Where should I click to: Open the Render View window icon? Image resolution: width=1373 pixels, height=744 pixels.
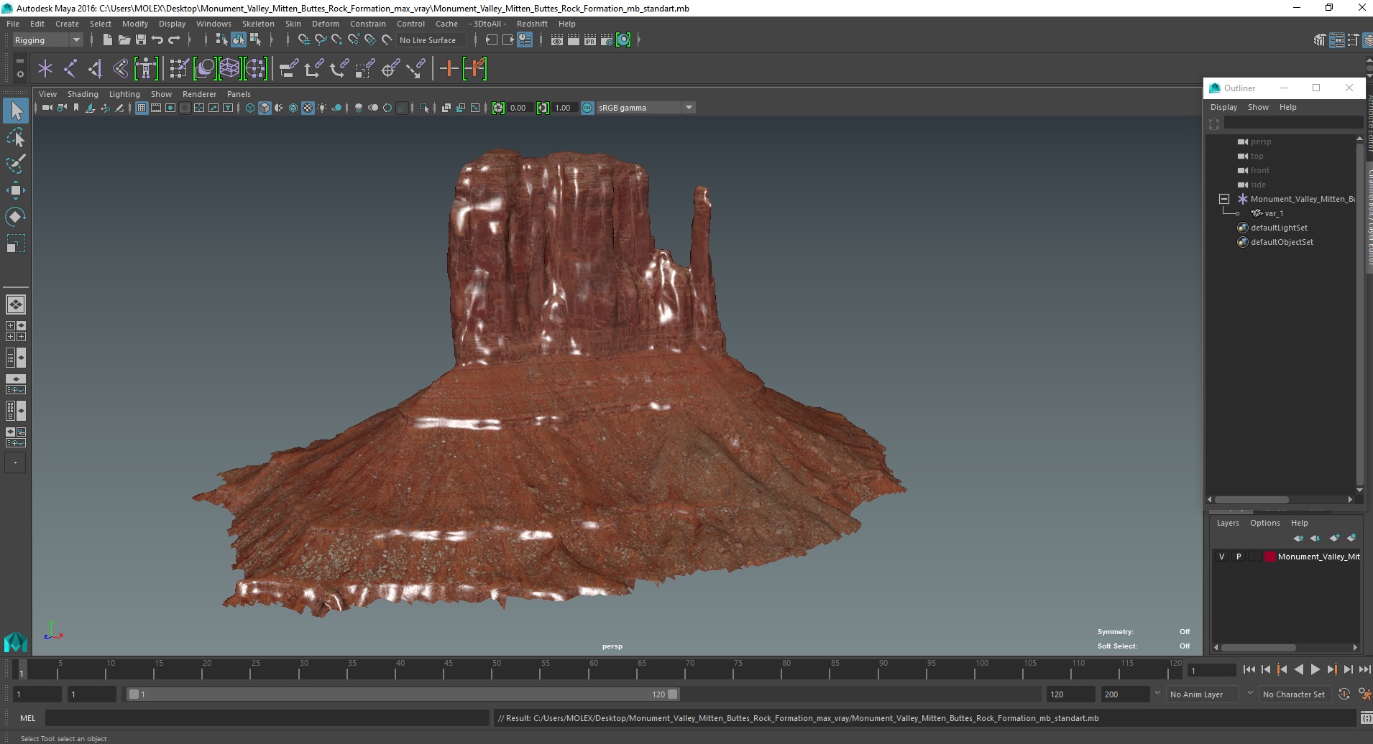557,40
